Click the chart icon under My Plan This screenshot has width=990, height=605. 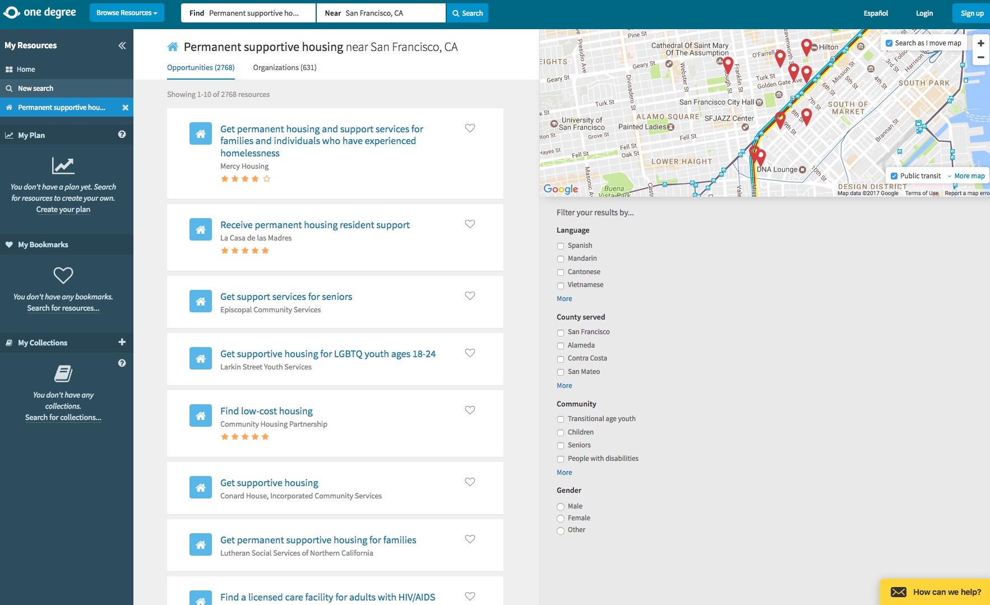(x=63, y=165)
